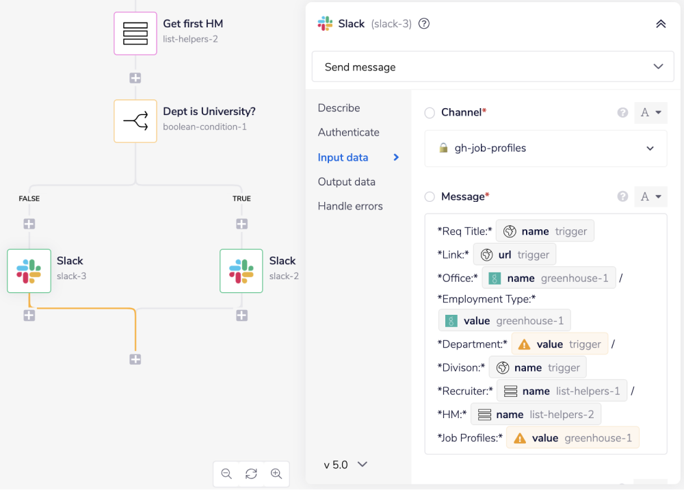Click the name trigger pill in Req Title
This screenshot has height=490, width=684.
click(544, 231)
